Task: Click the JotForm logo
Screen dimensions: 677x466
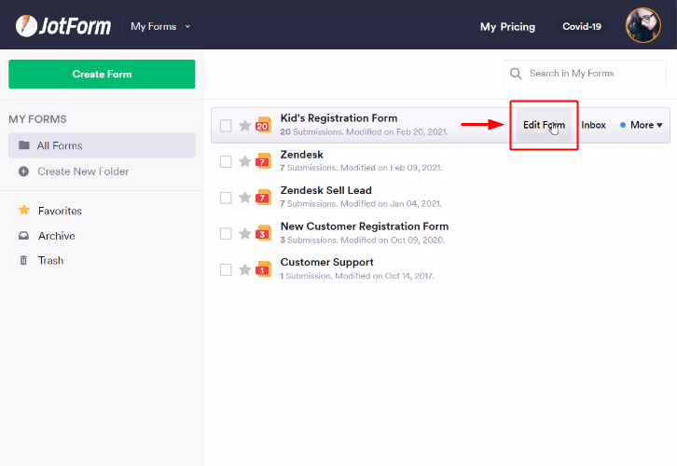Action: point(63,26)
